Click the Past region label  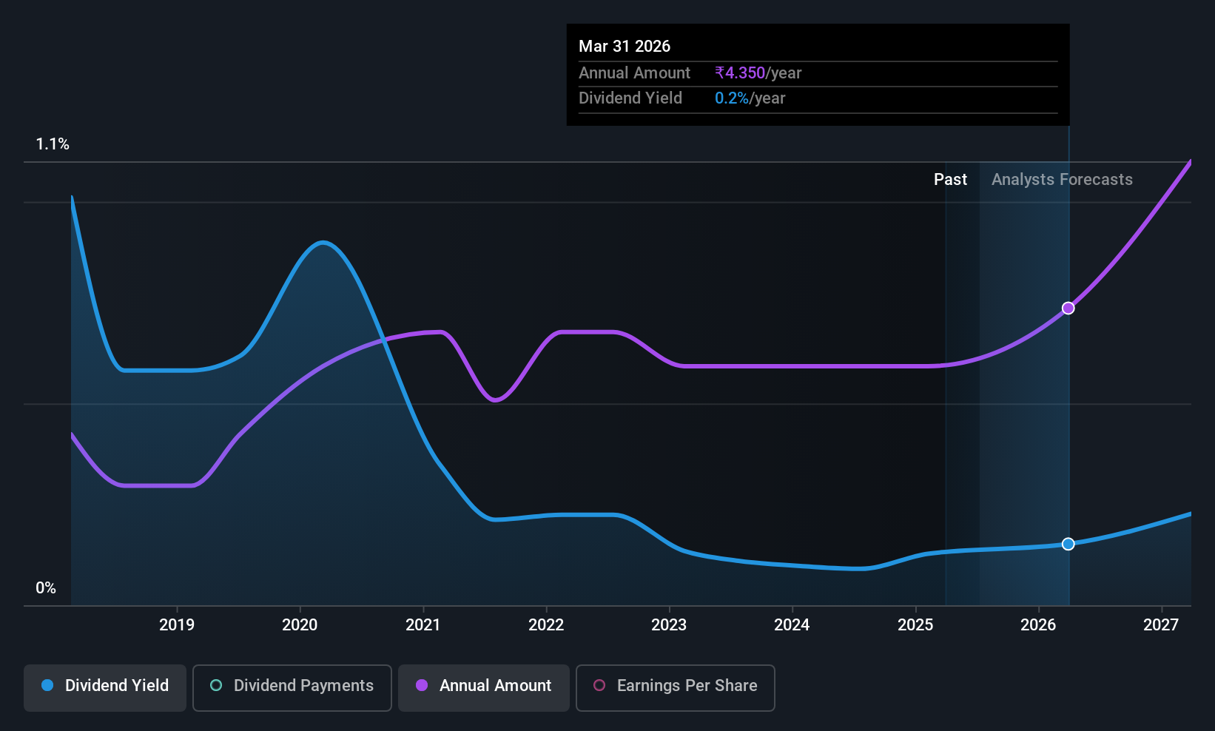click(x=950, y=180)
